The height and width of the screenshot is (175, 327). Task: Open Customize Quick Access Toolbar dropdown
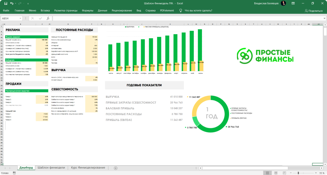tap(28, 3)
